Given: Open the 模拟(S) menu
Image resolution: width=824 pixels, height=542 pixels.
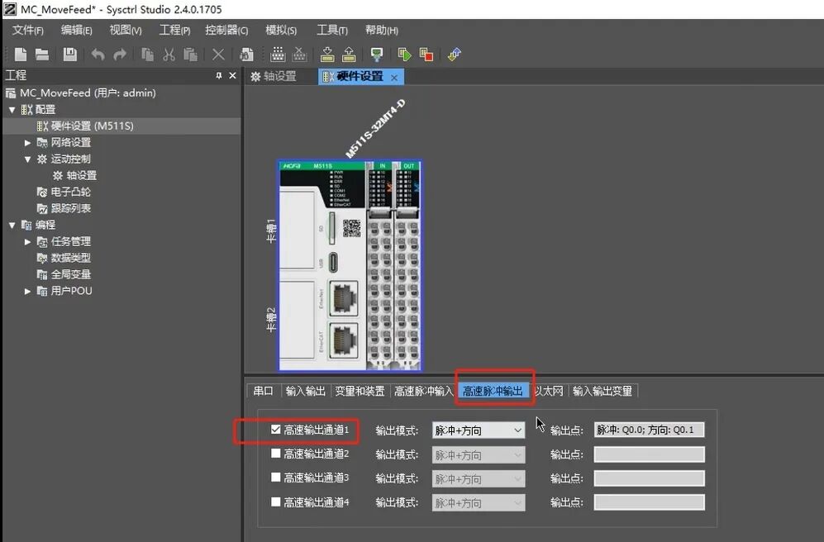Looking at the screenshot, I should pos(281,31).
